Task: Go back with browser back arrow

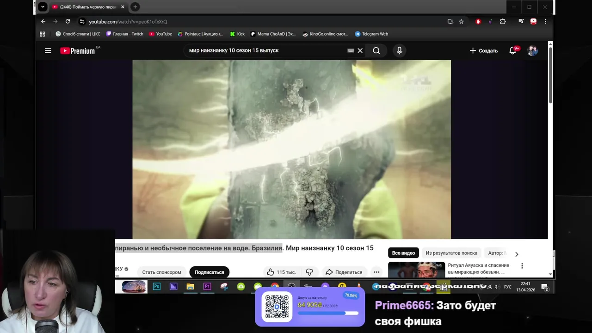Action: (x=43, y=21)
